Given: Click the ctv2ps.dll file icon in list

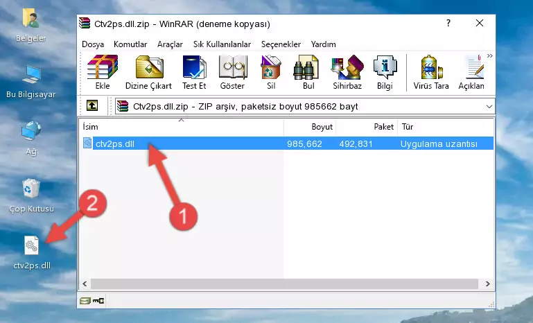Looking at the screenshot, I should point(87,143).
